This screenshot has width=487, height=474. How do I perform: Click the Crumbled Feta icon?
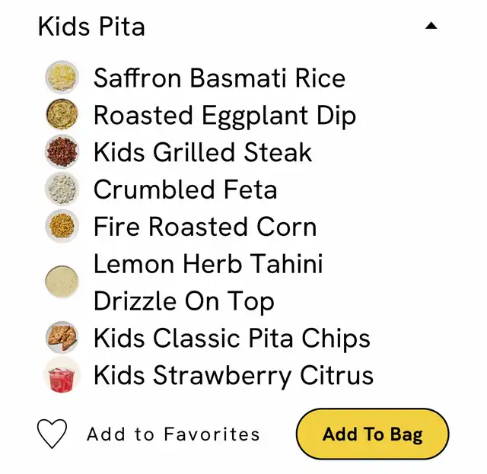[62, 189]
